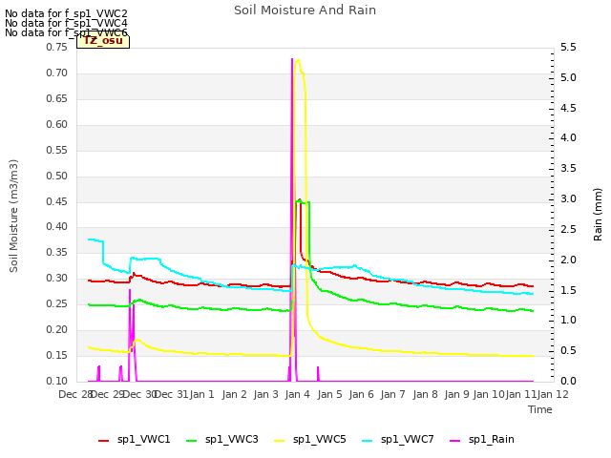Click the chart title Soil Moisture And Rain
This screenshot has width=611, height=458.
(305, 10)
